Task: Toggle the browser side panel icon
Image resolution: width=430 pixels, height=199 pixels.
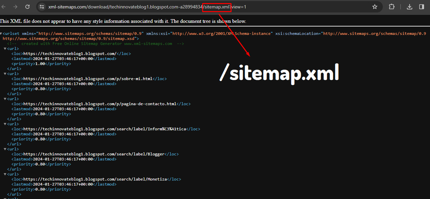Action: pyautogui.click(x=422, y=7)
